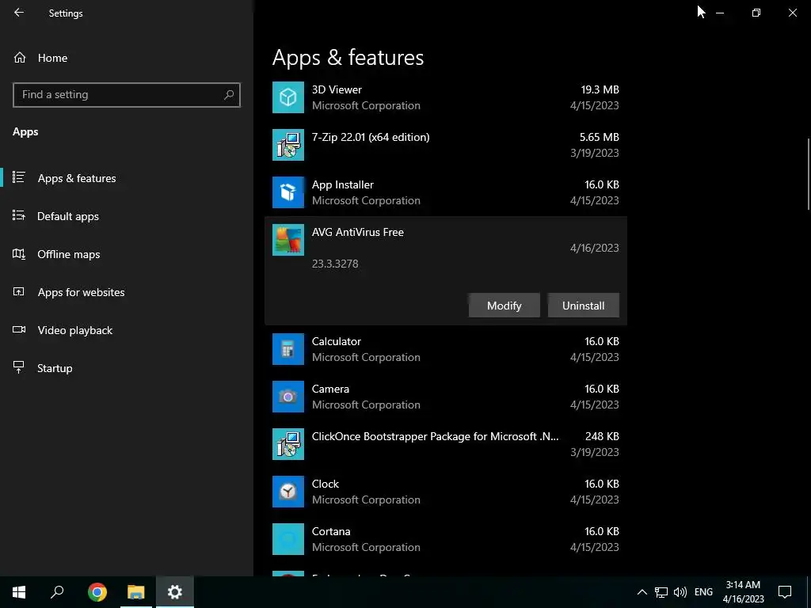Viewport: 811px width, 608px height.
Task: Go to Default apps page
Action: point(68,217)
